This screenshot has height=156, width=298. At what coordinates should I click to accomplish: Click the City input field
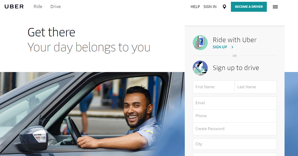tap(235, 144)
